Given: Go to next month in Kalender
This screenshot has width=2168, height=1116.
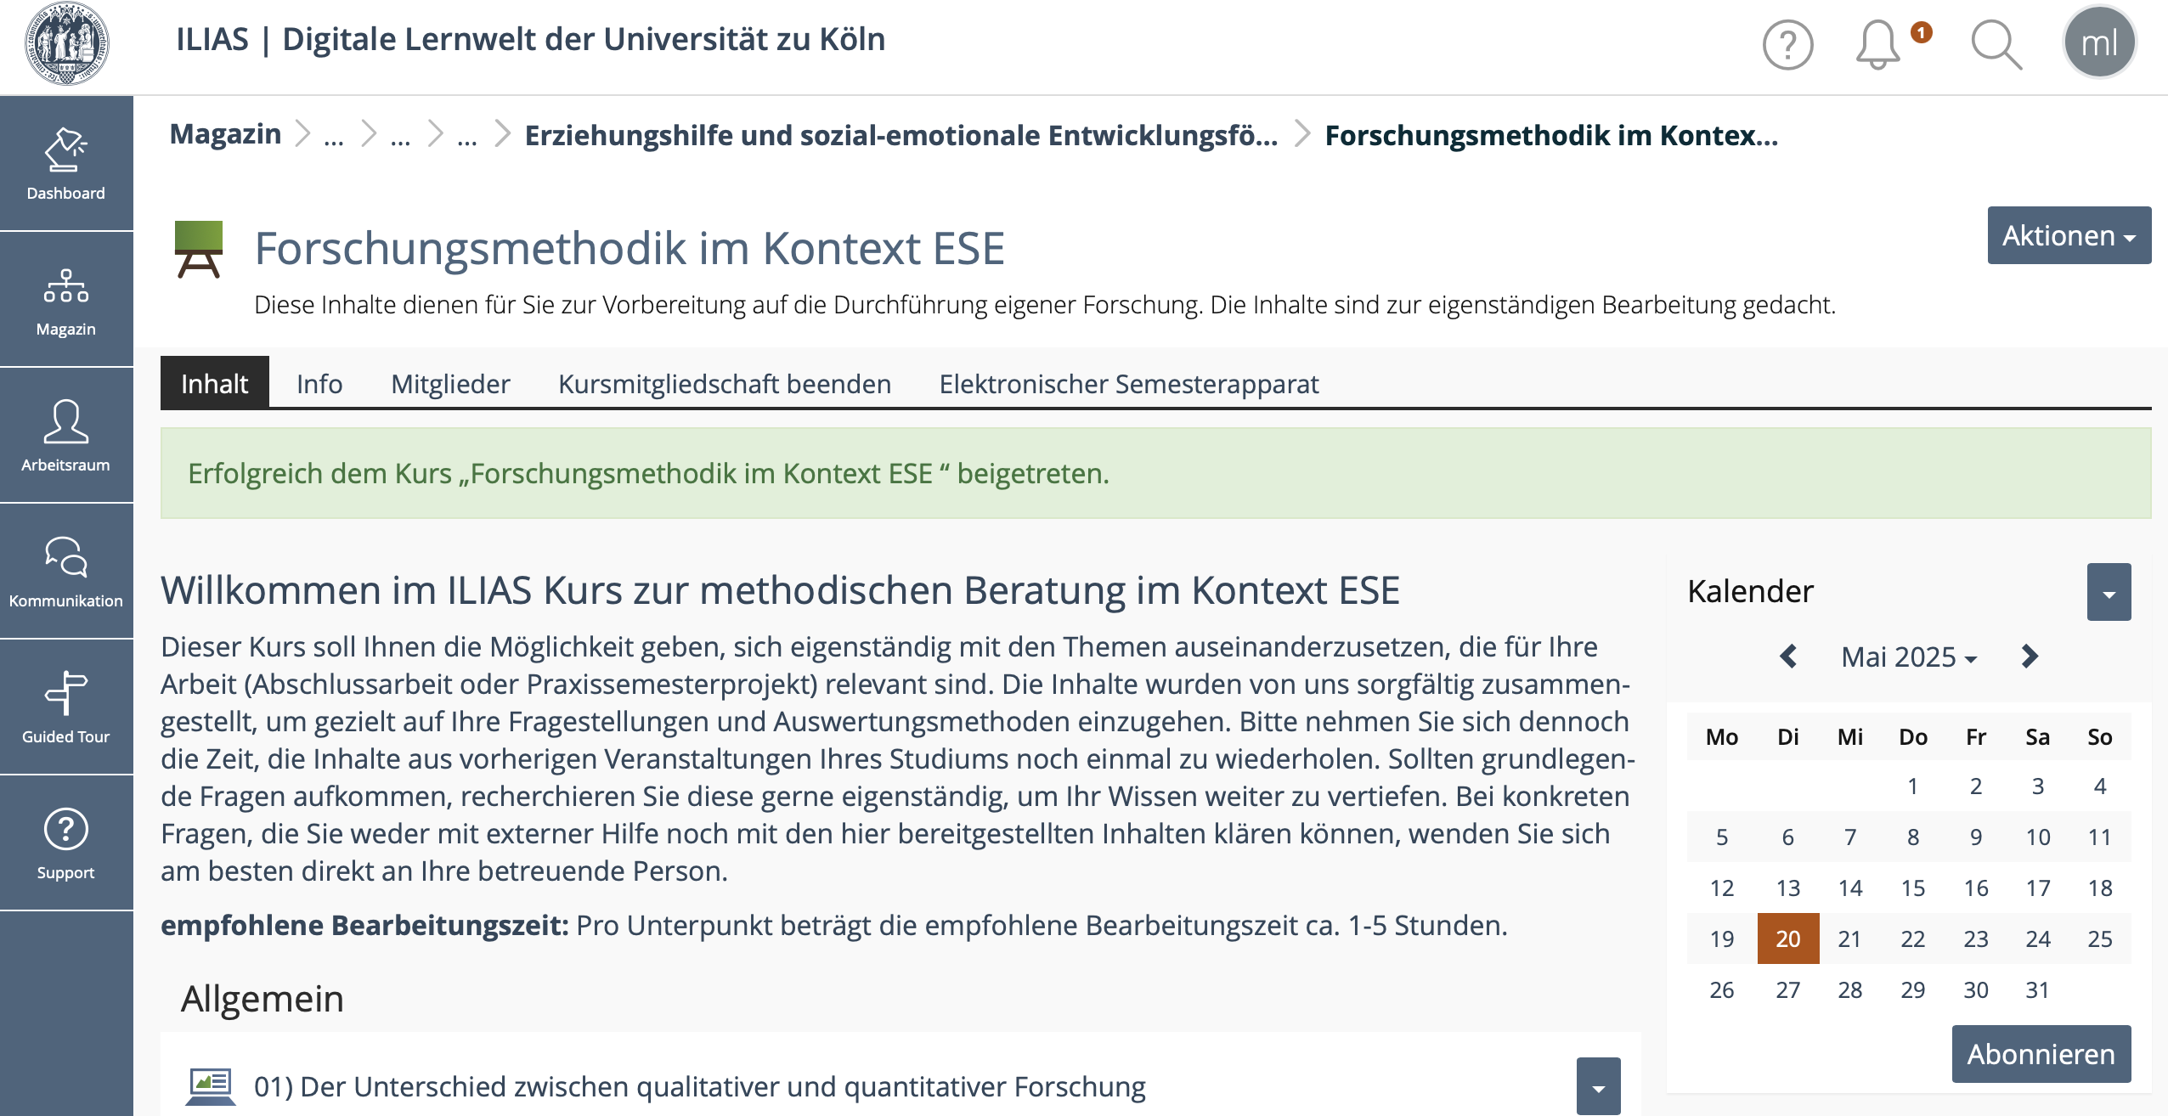Looking at the screenshot, I should coord(2030,656).
